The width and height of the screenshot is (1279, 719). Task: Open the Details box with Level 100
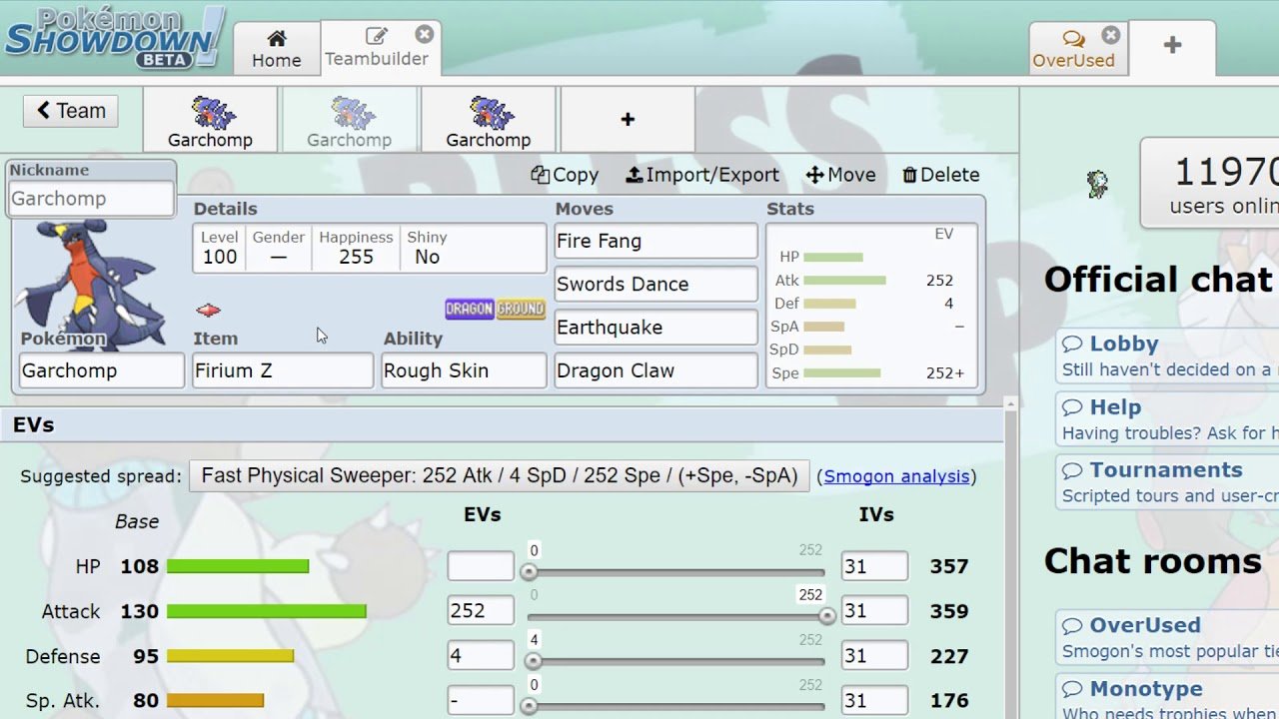370,248
